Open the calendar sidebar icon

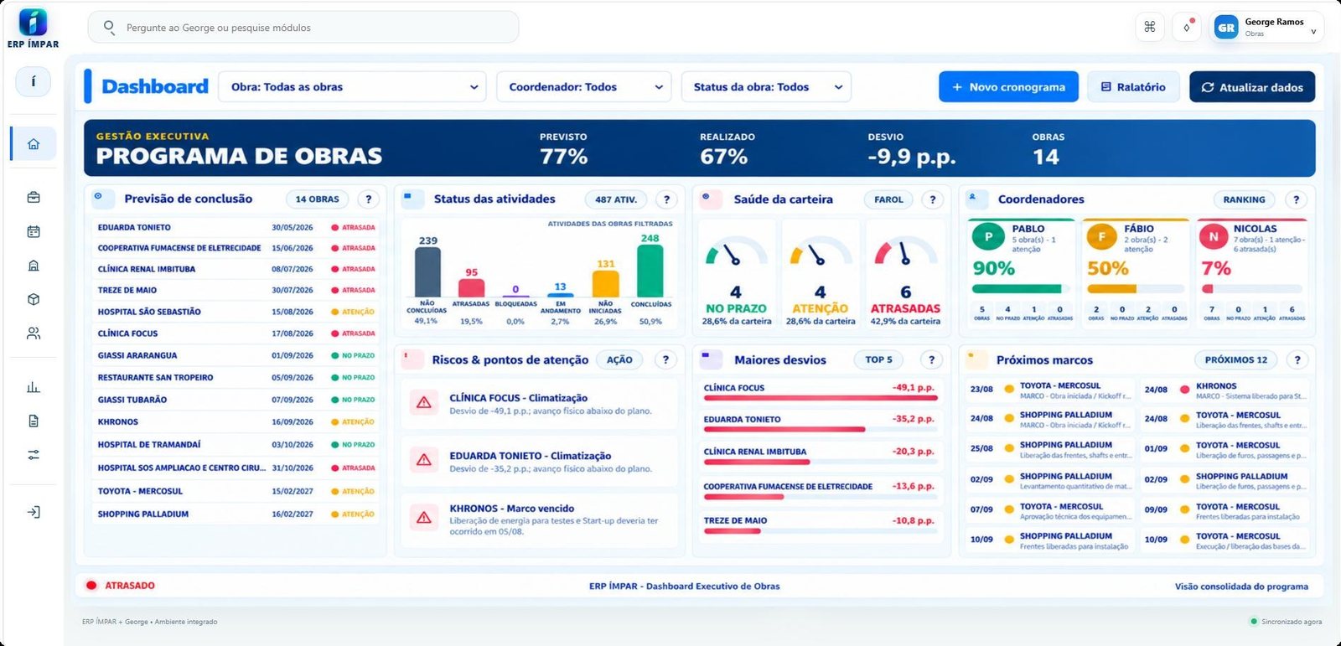(34, 232)
